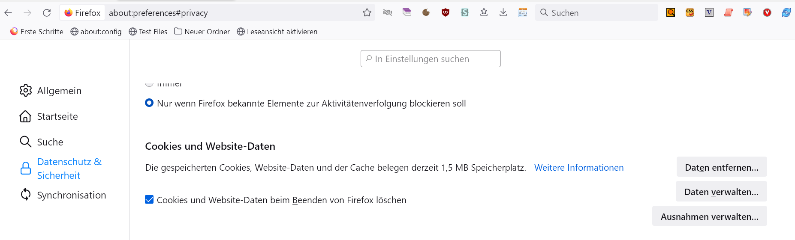Viewport: 795px width, 240px height.
Task: Click the CSS extension icon
Action: click(690, 13)
